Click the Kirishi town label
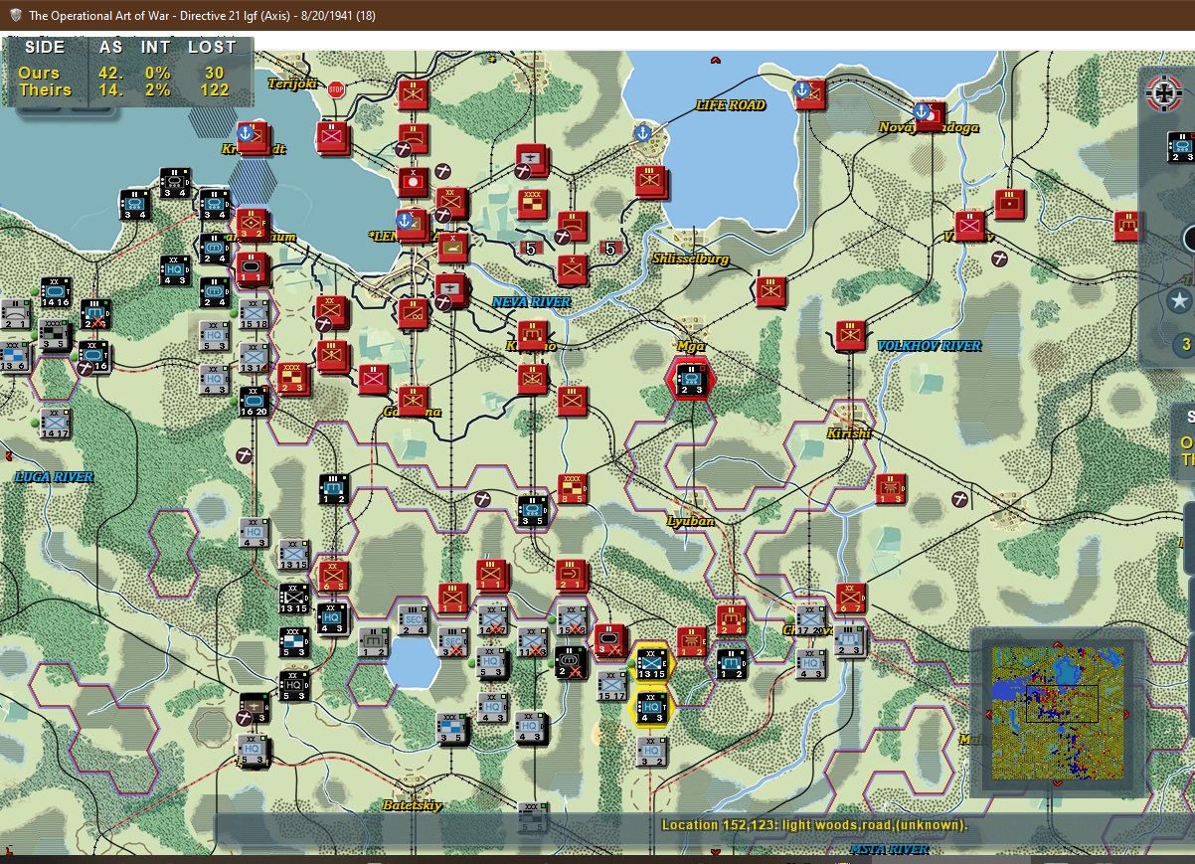This screenshot has height=864, width=1195. pos(849,433)
